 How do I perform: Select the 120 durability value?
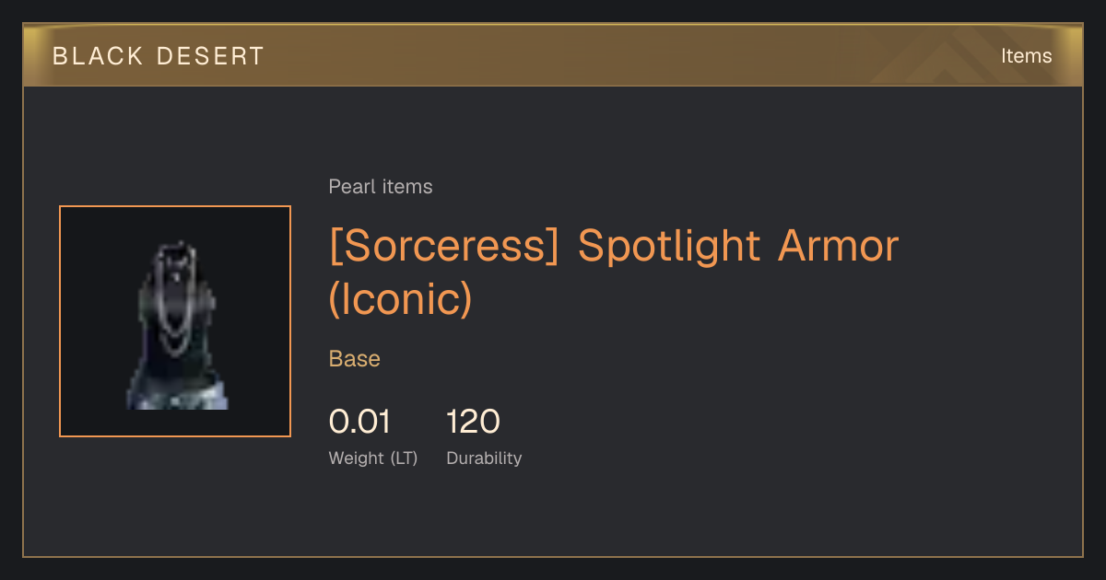473,422
